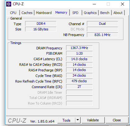The image size is (130, 126).
Task: Click the 14.0 clocks CAS Latency value
Action: (79, 59)
